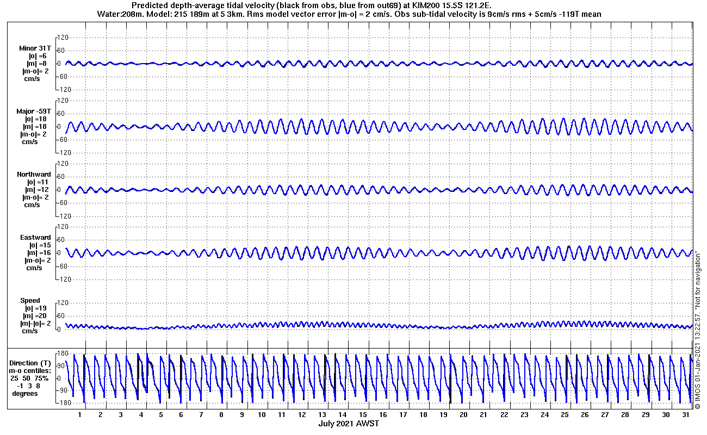This screenshot has width=707, height=435.
Task: Click the '|o| =6' value under Minor
Action: [38, 56]
